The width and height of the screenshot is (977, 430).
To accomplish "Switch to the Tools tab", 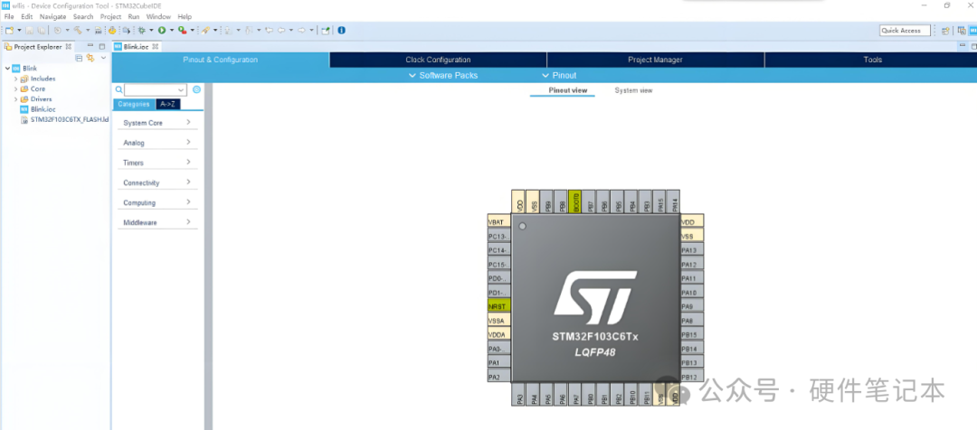I will click(x=872, y=60).
